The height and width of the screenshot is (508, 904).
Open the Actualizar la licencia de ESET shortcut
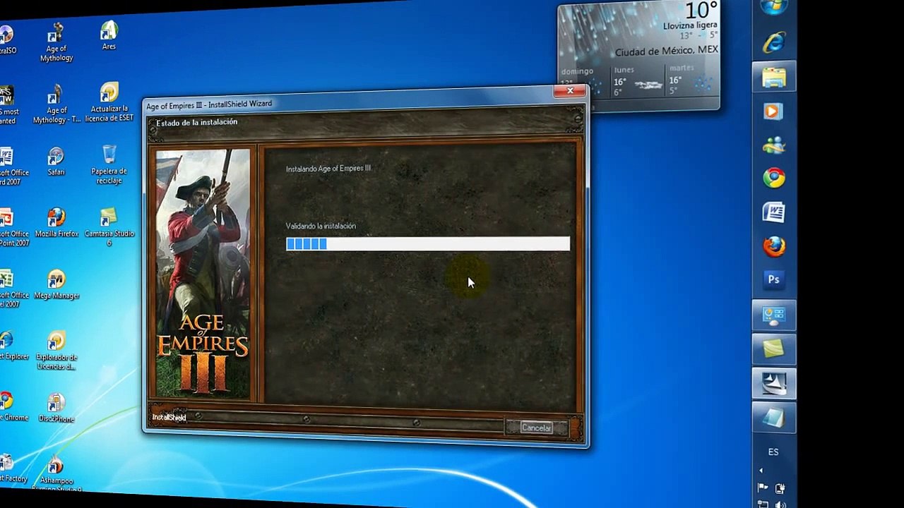coord(109,103)
